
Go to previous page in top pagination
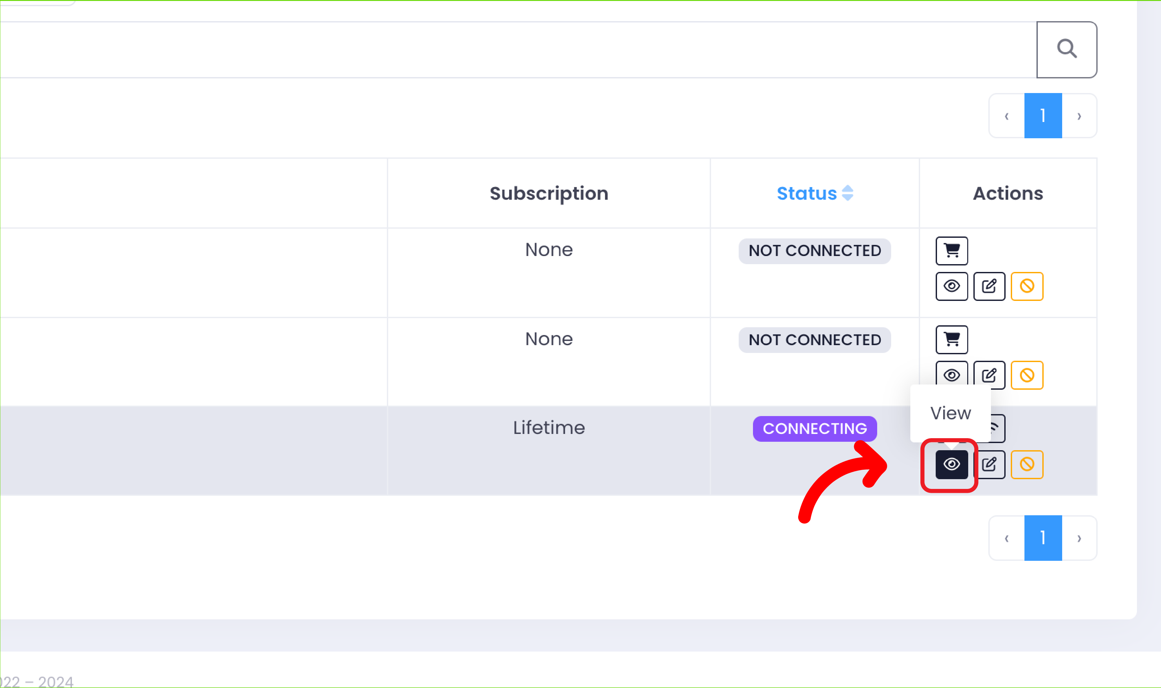(1006, 116)
